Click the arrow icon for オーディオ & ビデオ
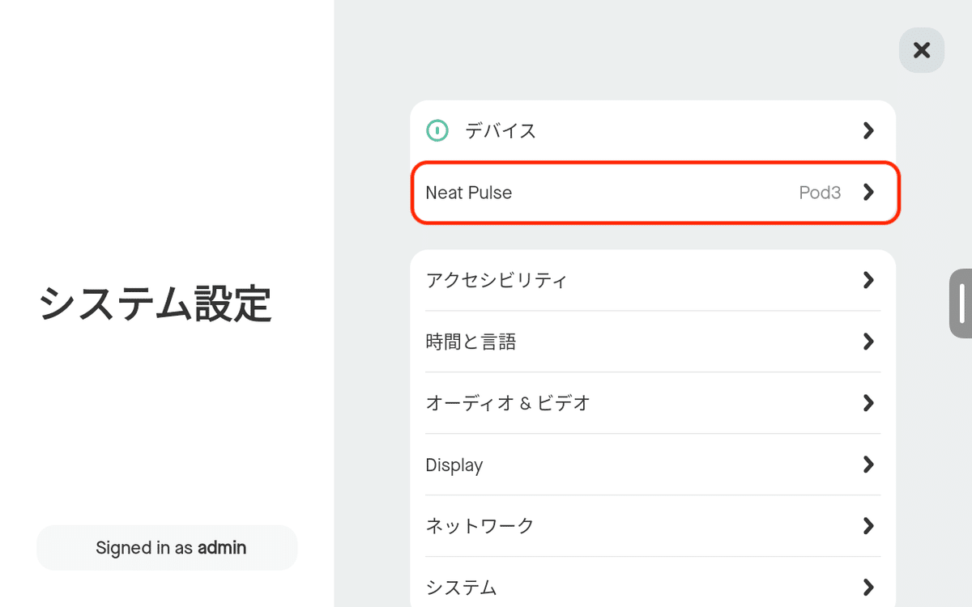This screenshot has height=607, width=972. click(x=868, y=403)
